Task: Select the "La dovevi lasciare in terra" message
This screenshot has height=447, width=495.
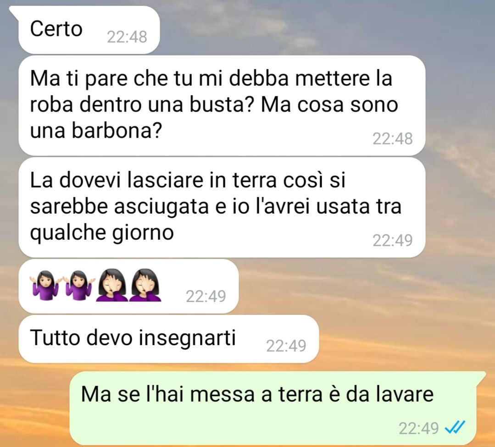Action: pyautogui.click(x=222, y=207)
